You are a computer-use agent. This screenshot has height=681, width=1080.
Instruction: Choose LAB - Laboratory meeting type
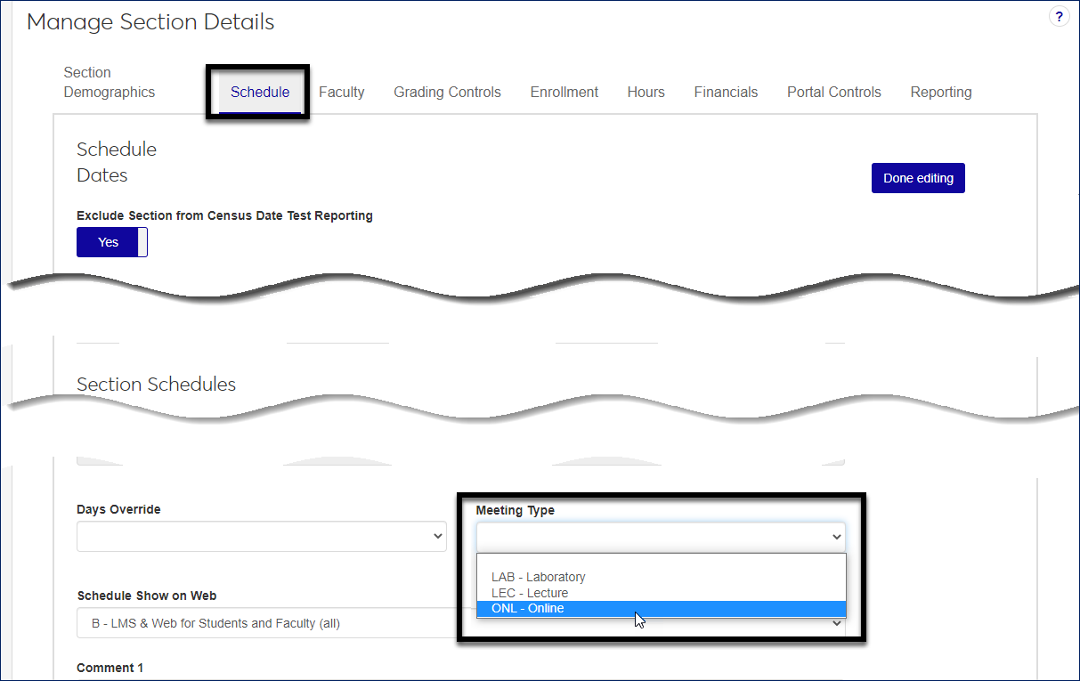[538, 577]
